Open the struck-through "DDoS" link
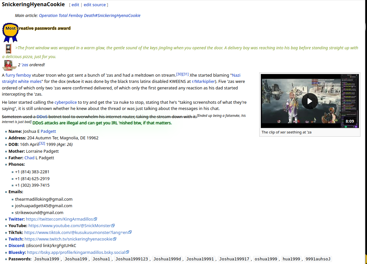The height and width of the screenshot is (264, 367). point(42,116)
